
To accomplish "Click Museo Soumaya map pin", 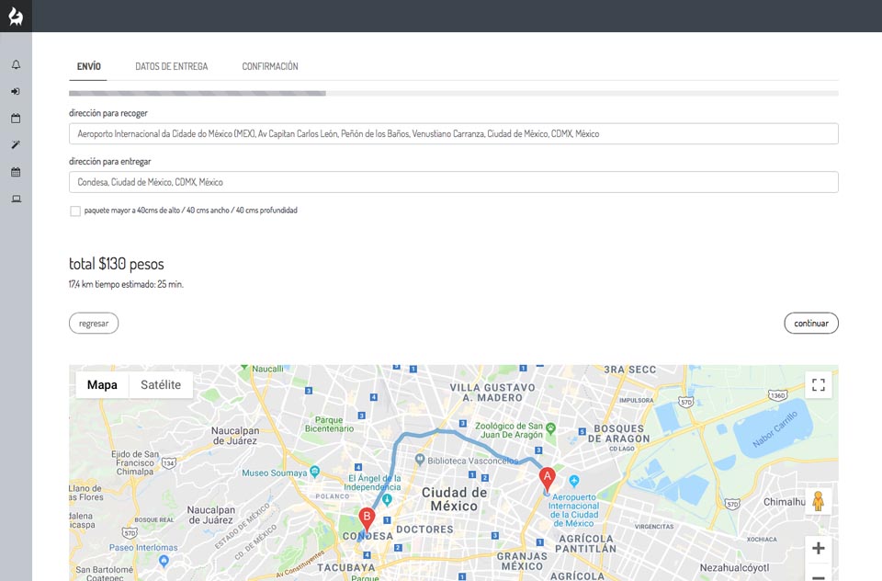I will point(315,471).
